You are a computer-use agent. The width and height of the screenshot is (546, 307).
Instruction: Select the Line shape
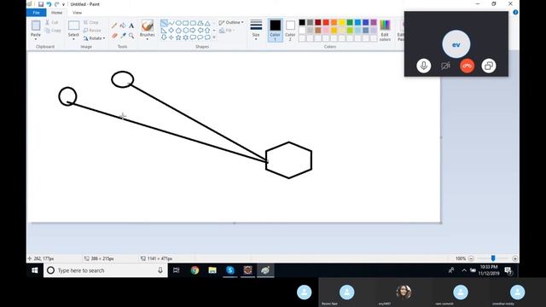[x=164, y=23]
